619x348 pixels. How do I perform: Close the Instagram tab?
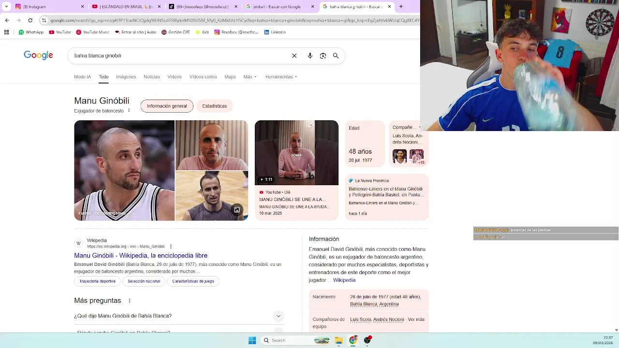coord(82,7)
